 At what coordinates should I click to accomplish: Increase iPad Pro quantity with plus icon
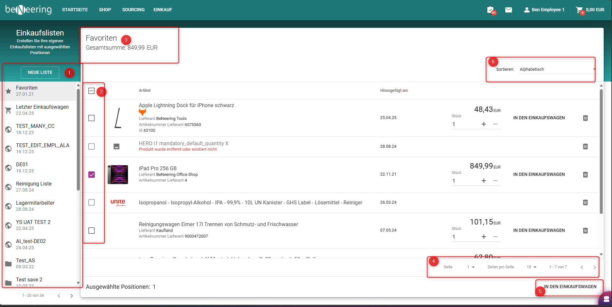[x=484, y=181]
